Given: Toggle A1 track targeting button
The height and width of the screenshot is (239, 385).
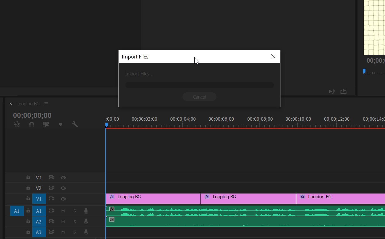Looking at the screenshot, I should [39, 211].
